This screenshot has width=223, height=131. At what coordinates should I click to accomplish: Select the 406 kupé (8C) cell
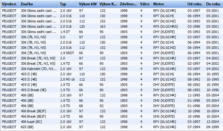[31, 122]
